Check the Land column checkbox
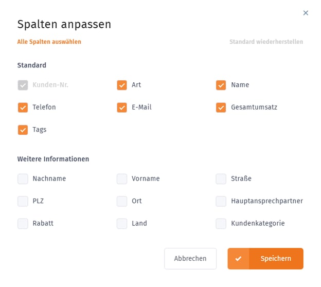Screen dimensions: 321x287 pos(122,224)
